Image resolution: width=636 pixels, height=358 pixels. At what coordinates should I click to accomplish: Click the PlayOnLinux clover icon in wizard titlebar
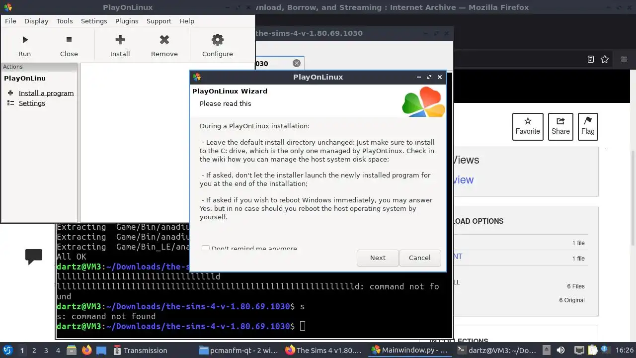(197, 77)
